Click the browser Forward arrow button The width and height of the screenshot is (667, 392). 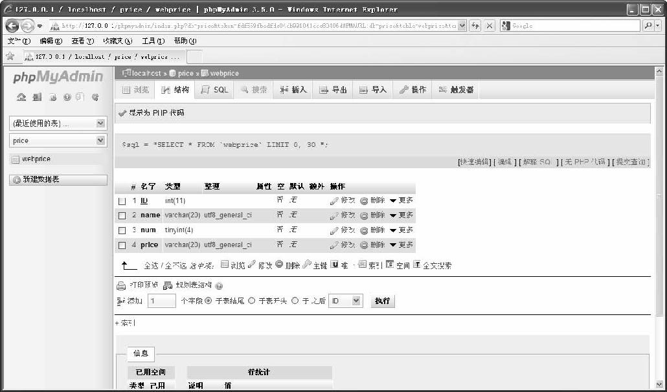click(27, 26)
